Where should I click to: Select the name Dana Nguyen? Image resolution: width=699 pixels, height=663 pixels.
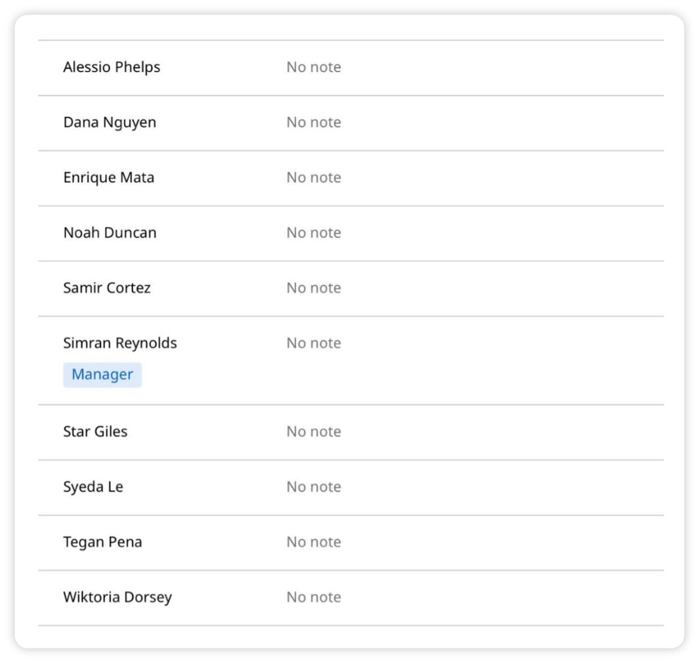(110, 123)
